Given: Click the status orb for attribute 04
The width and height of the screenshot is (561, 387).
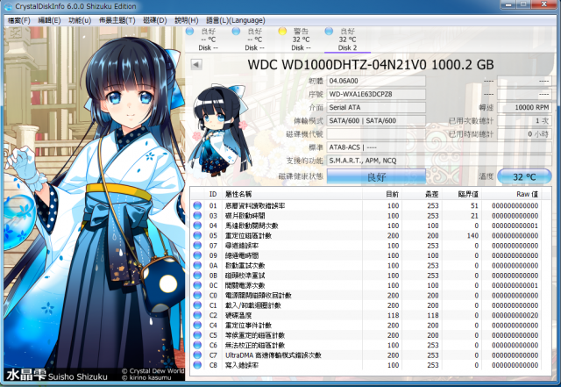Looking at the screenshot, I should 197,226.
